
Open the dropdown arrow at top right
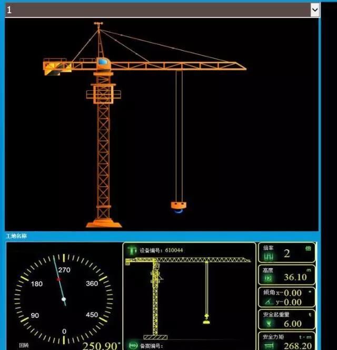point(314,10)
